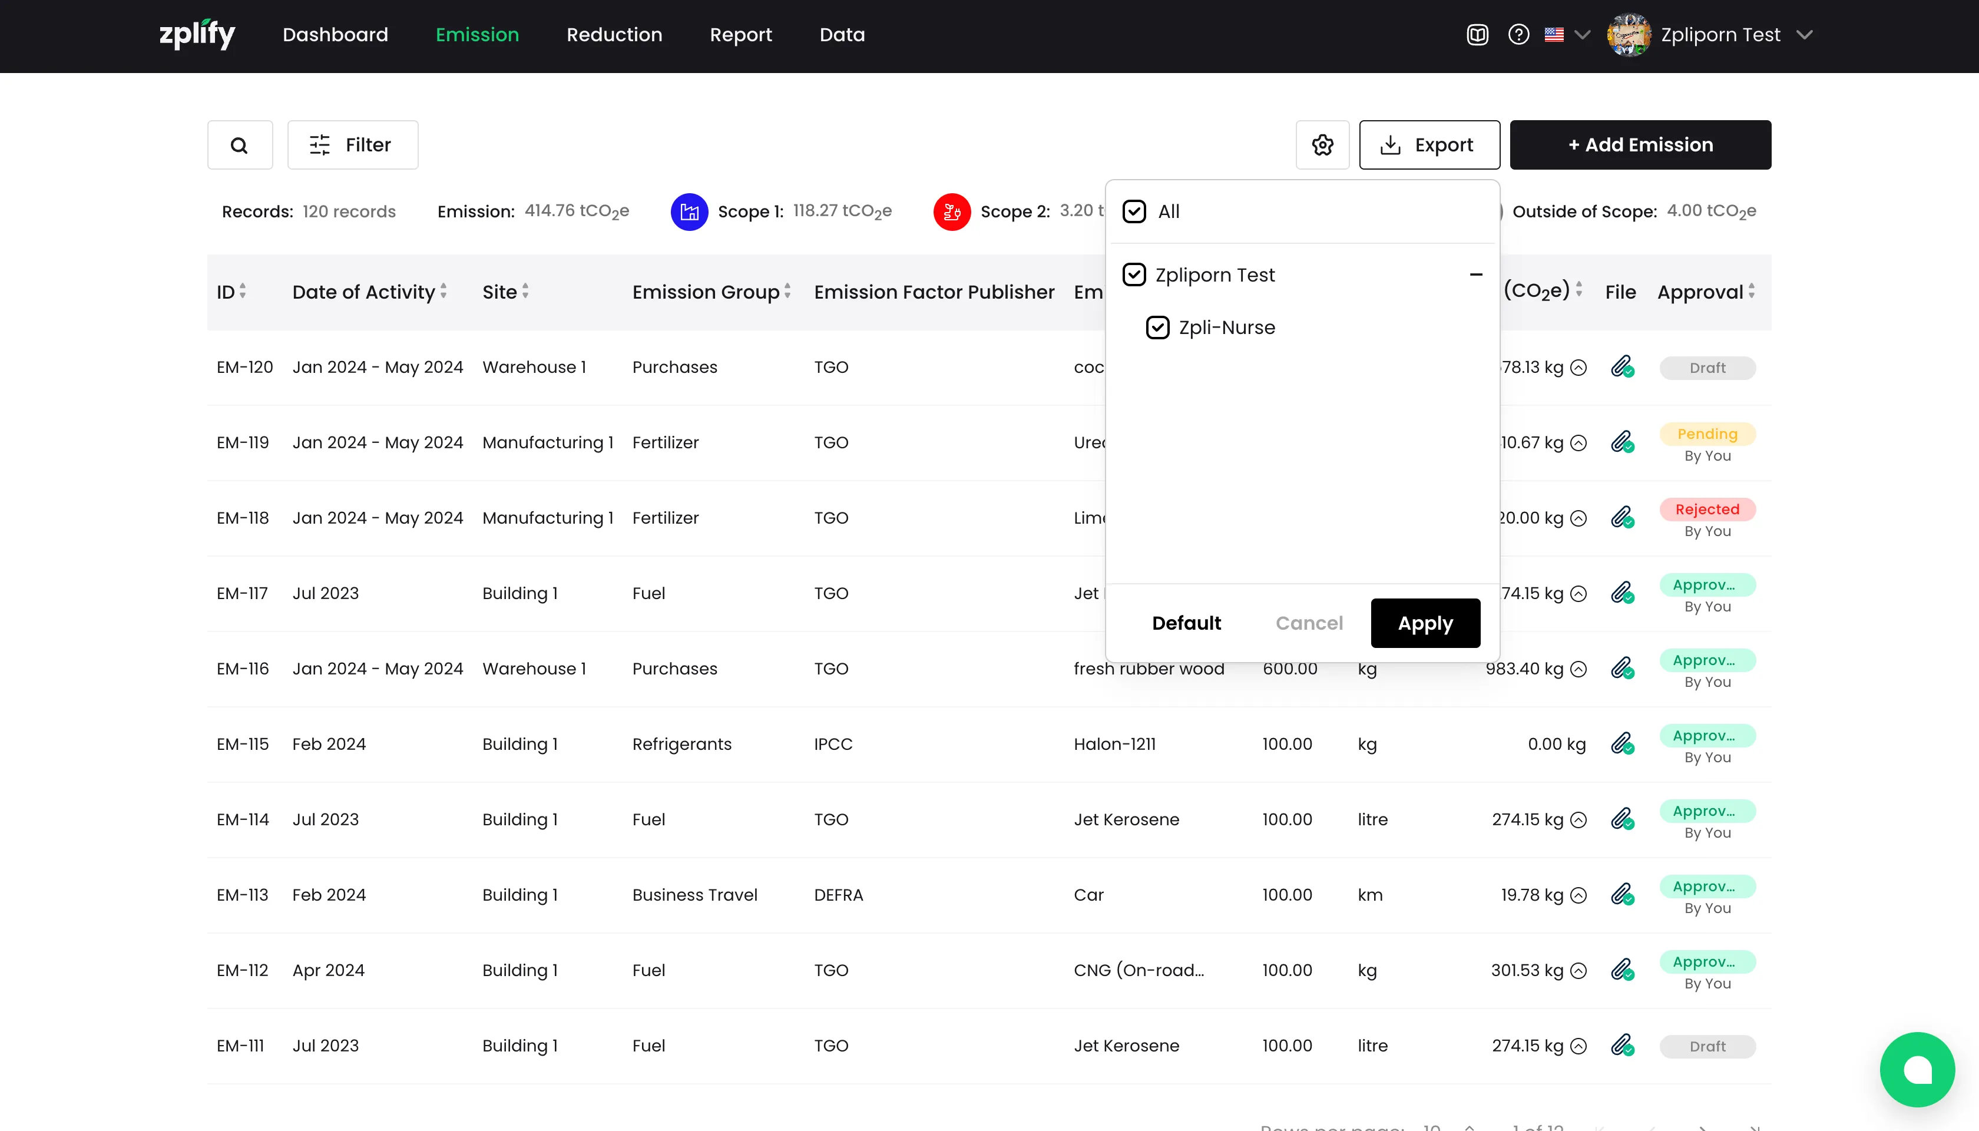Click the help question mark icon
Image resolution: width=1979 pixels, height=1131 pixels.
(1518, 35)
